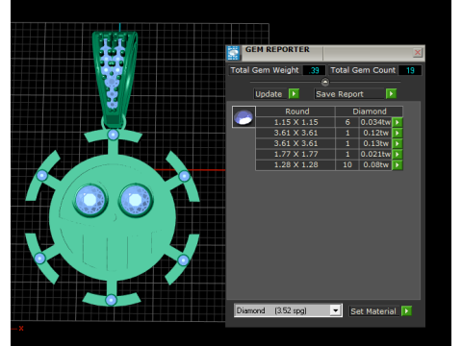Click the round gem thumbnail in report

pyautogui.click(x=244, y=117)
